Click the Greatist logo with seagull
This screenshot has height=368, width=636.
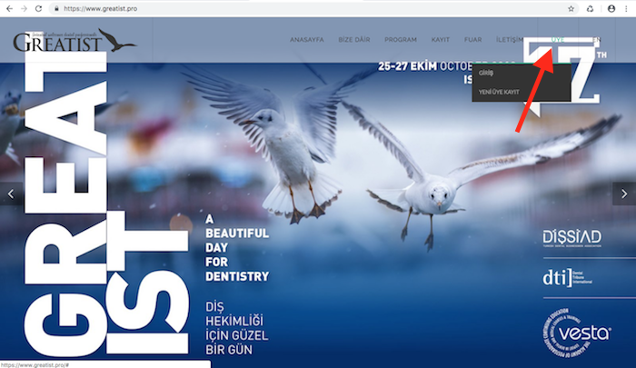click(75, 40)
